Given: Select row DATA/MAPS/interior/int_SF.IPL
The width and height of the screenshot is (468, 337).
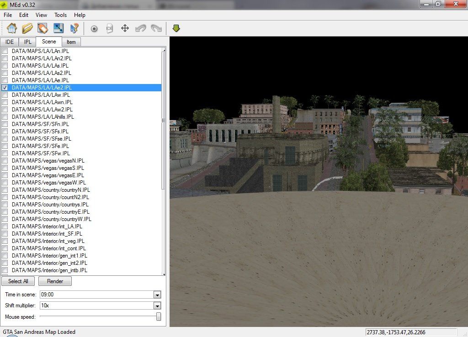Looking at the screenshot, I should [x=81, y=233].
